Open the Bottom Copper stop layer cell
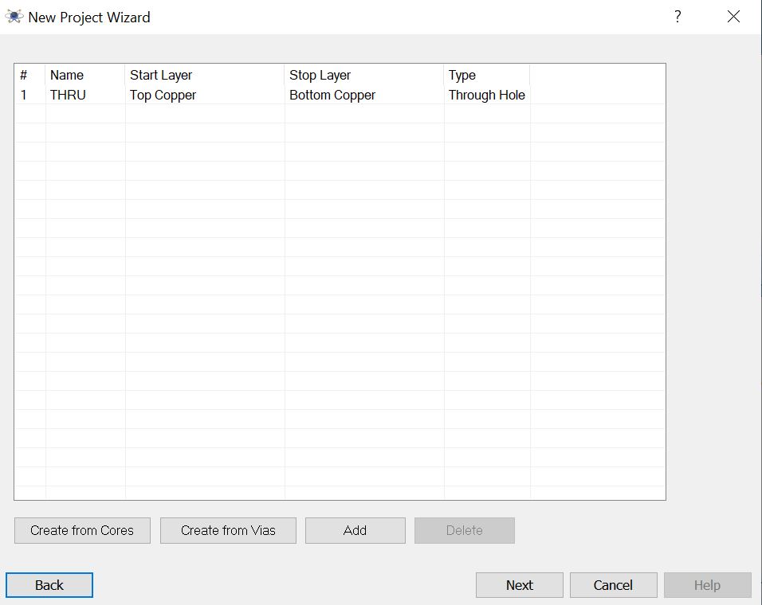This screenshot has height=605, width=762. [x=332, y=95]
